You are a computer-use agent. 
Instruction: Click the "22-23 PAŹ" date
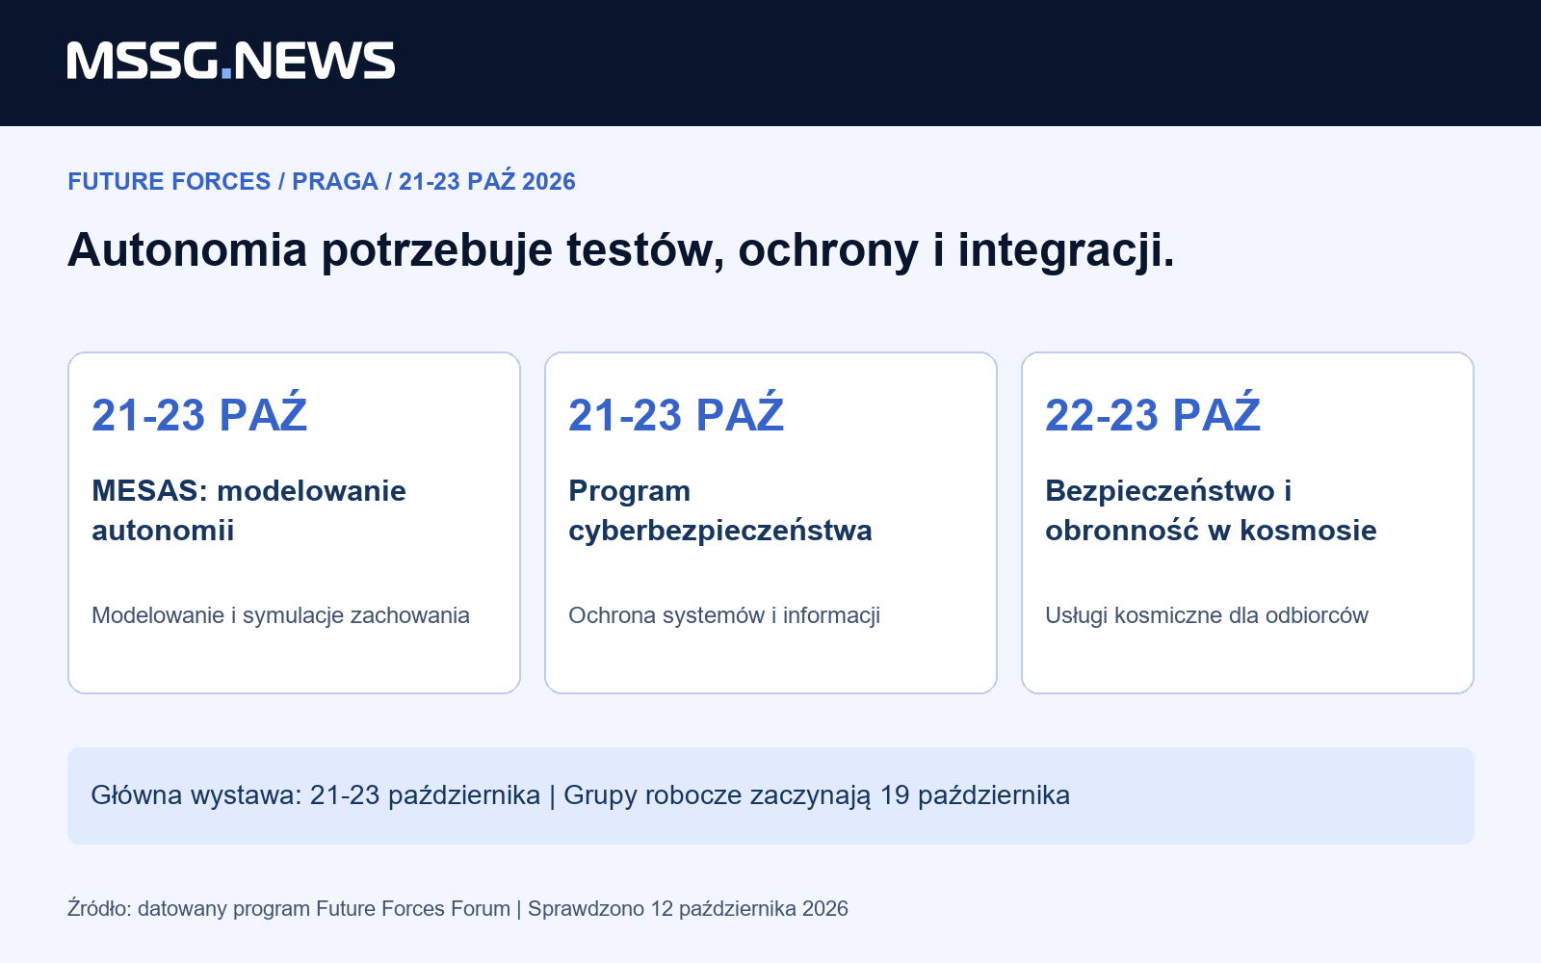click(x=1153, y=414)
